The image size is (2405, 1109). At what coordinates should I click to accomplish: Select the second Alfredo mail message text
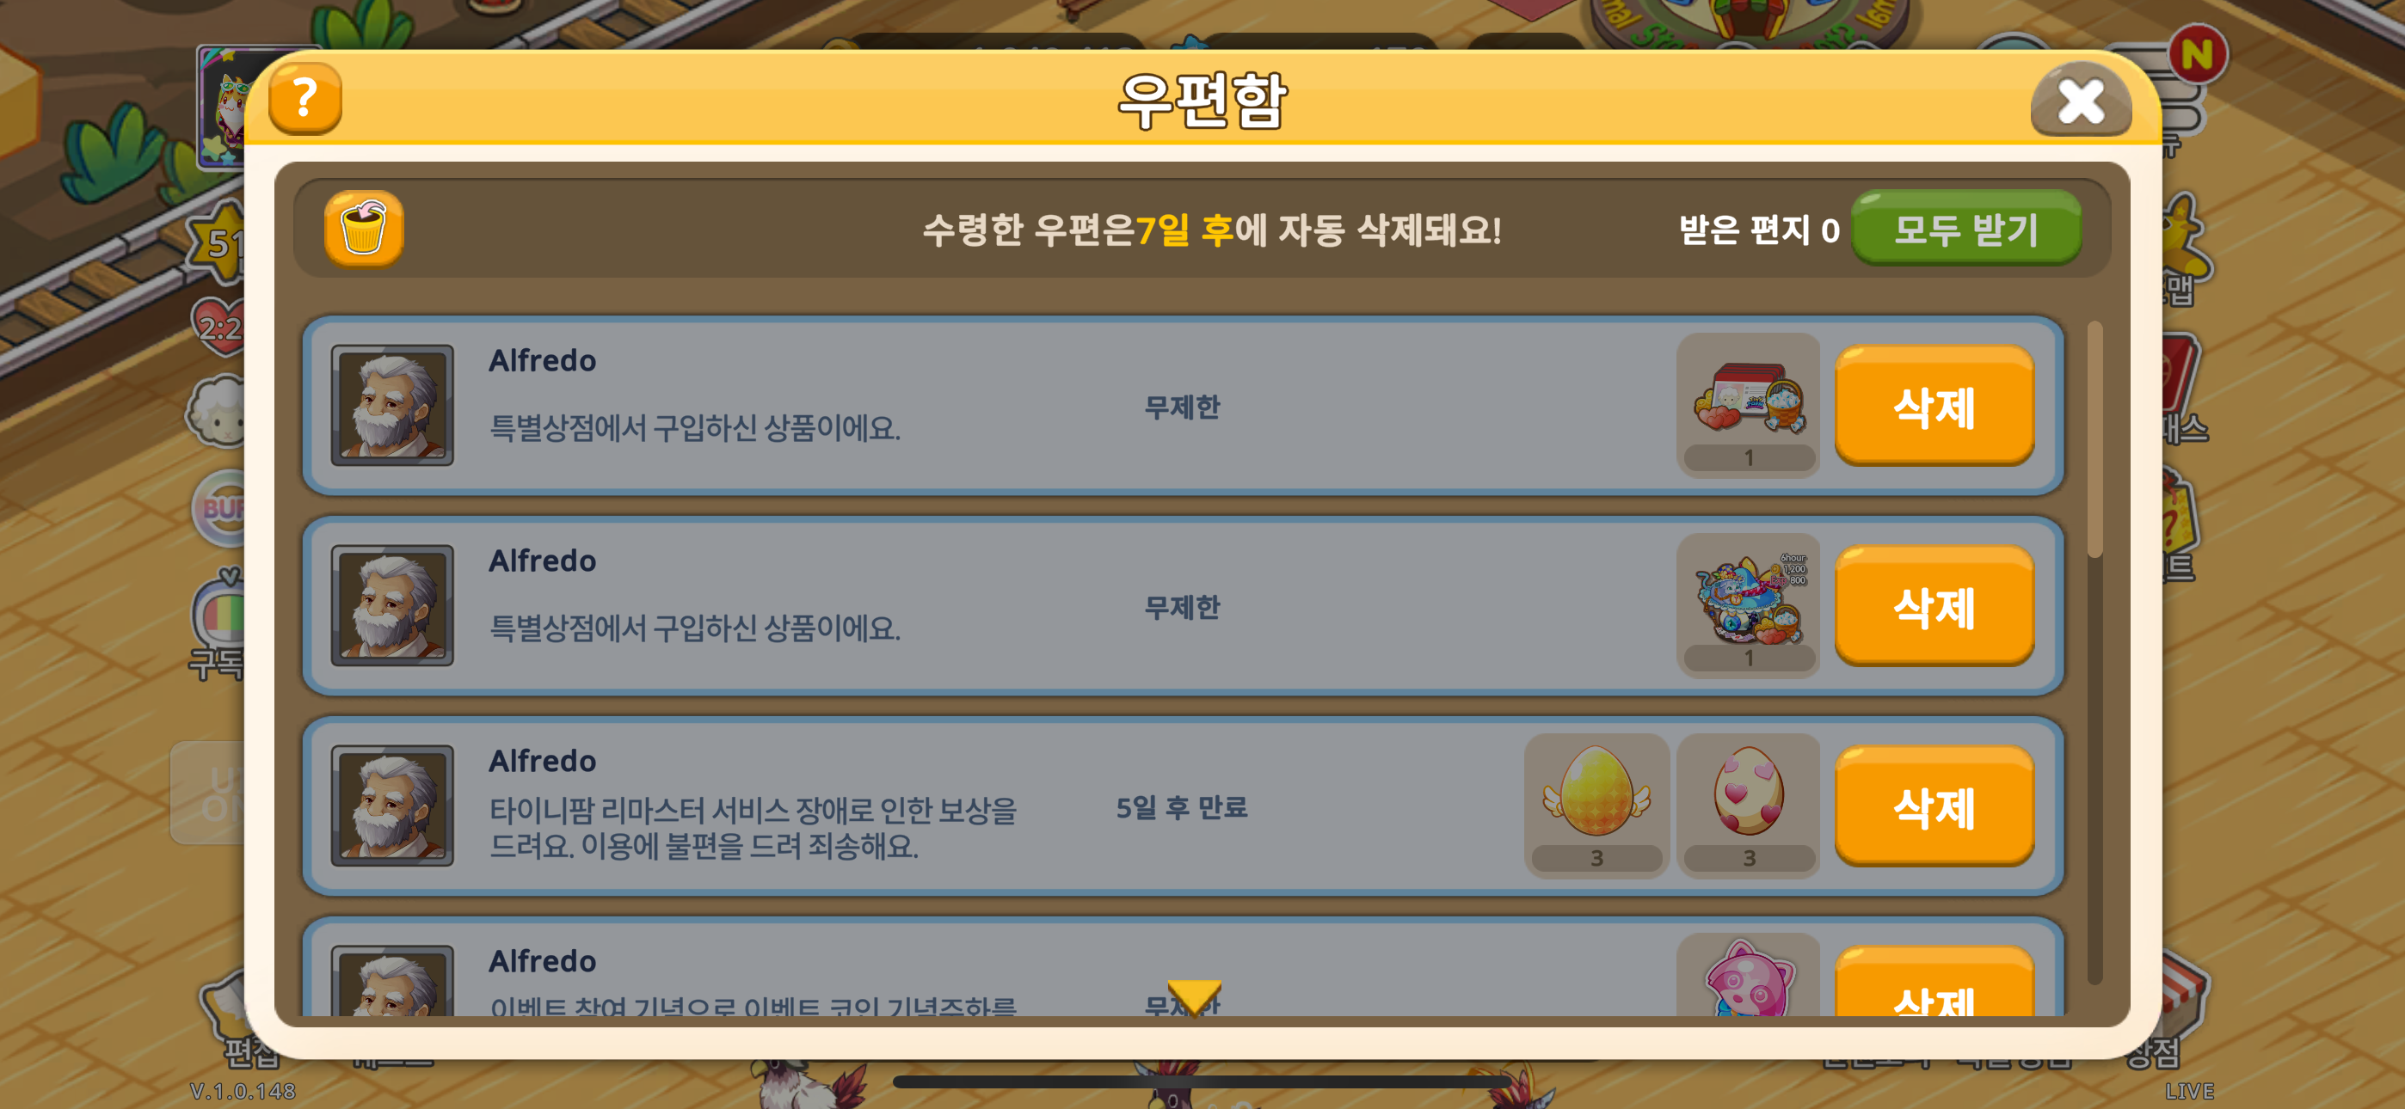695,629
